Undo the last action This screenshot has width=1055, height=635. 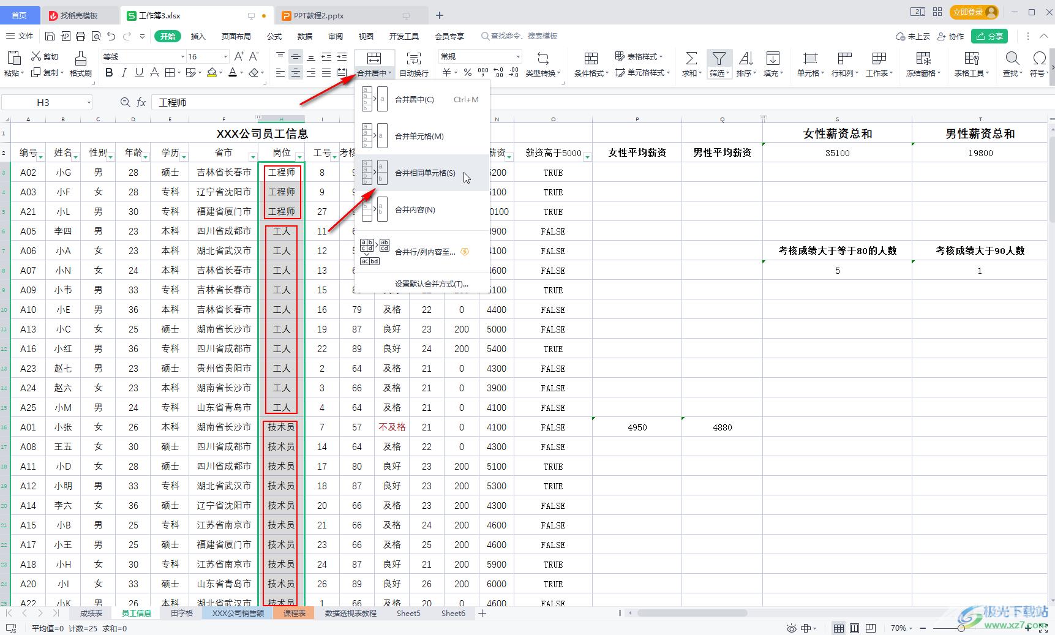click(x=111, y=36)
